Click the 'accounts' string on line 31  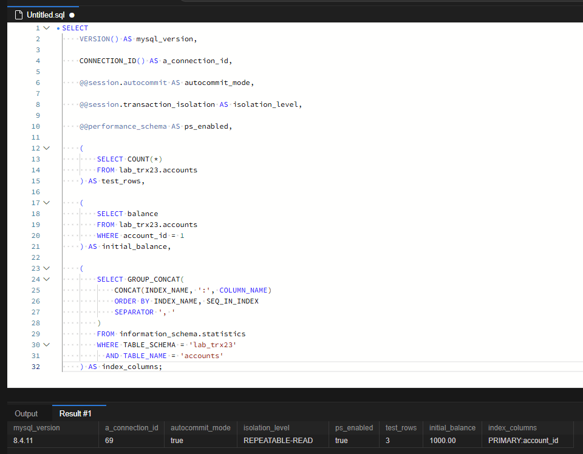pyautogui.click(x=202, y=356)
